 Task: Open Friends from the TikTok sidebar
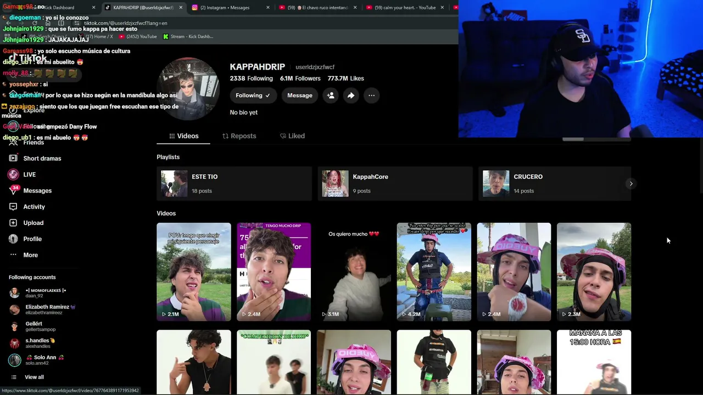(34, 143)
